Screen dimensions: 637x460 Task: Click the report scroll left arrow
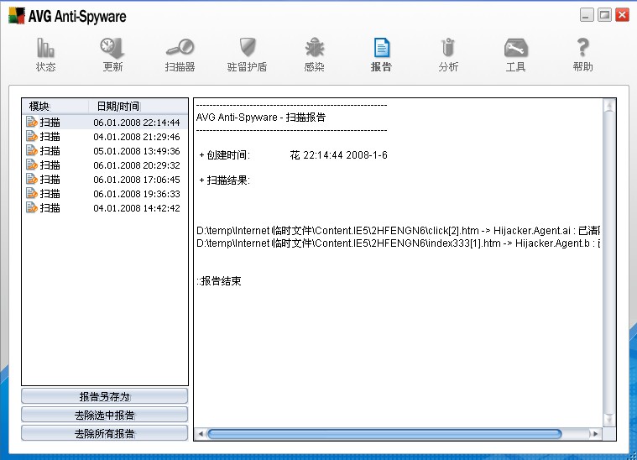pos(201,434)
